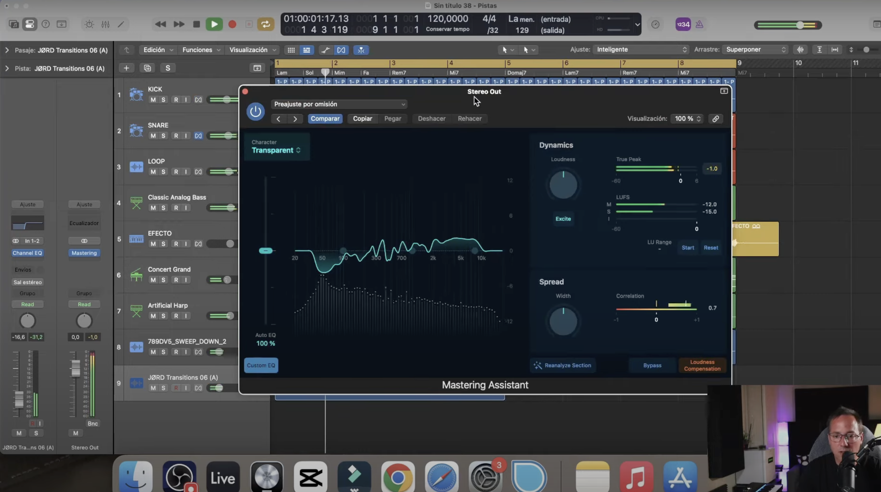Click the count-in 1234 button

pyautogui.click(x=683, y=24)
